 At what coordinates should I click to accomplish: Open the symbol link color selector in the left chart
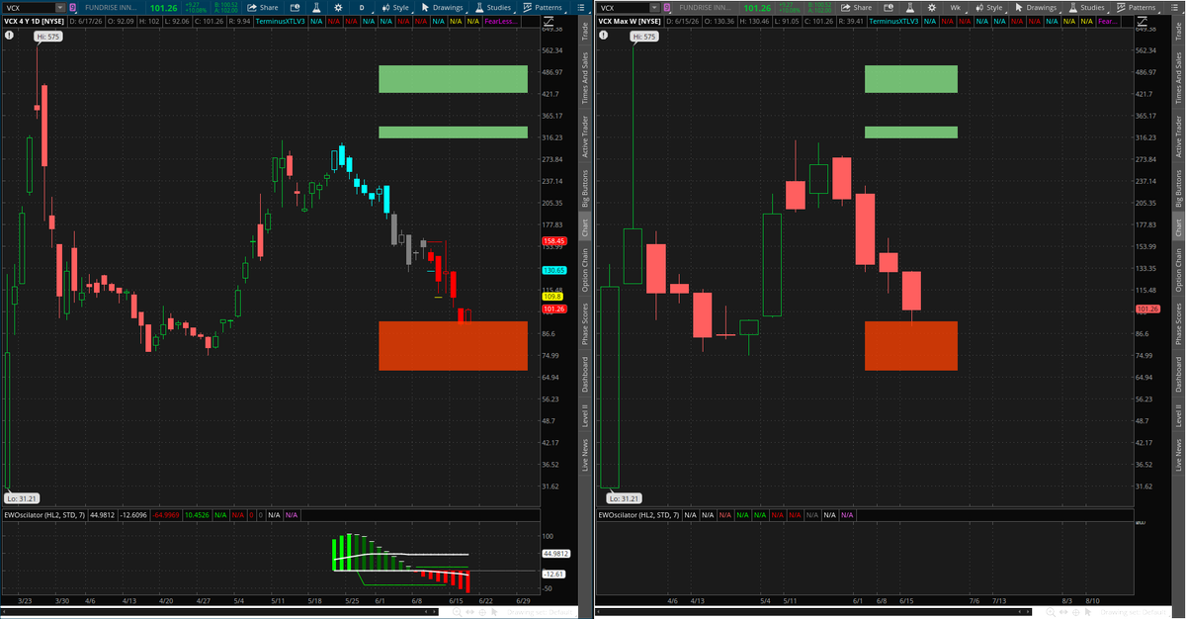(73, 8)
